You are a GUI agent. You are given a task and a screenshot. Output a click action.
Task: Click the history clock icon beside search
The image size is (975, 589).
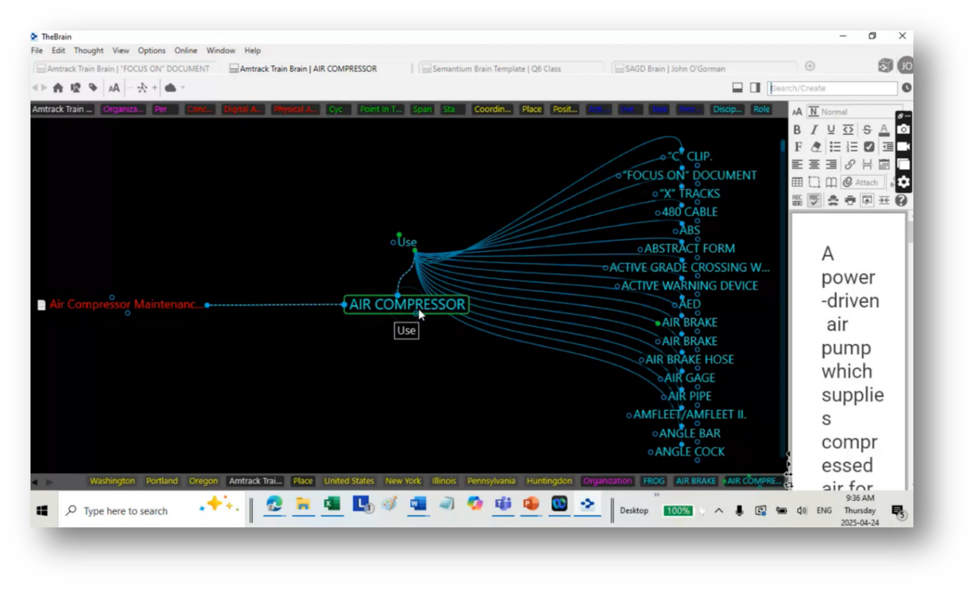pyautogui.click(x=906, y=88)
